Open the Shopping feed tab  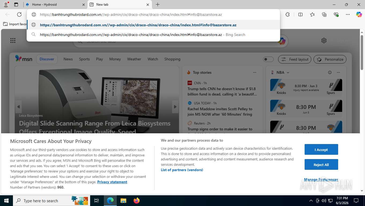[x=172, y=59]
